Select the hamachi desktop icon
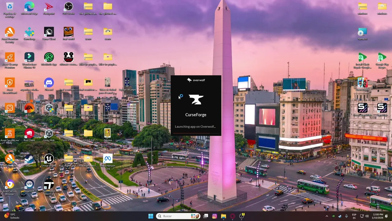Screen dimensions: 392x221 [362, 34]
